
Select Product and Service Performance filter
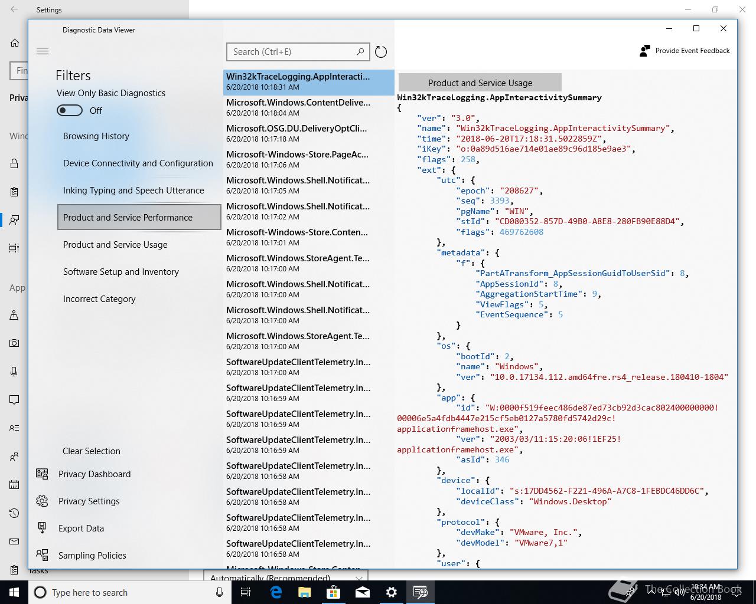point(139,217)
